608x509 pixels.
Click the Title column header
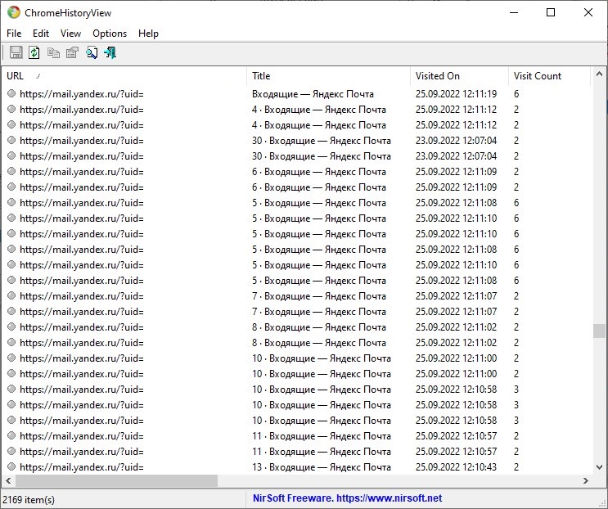[327, 76]
